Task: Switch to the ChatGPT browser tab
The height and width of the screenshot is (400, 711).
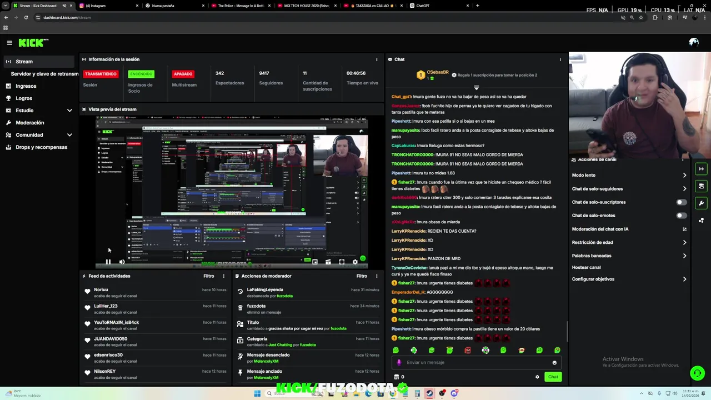Action: pos(440,6)
